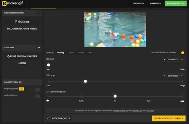This screenshot has height=124, width=189.
Task: Click the Premium Testen button
Action: coord(176,3)
